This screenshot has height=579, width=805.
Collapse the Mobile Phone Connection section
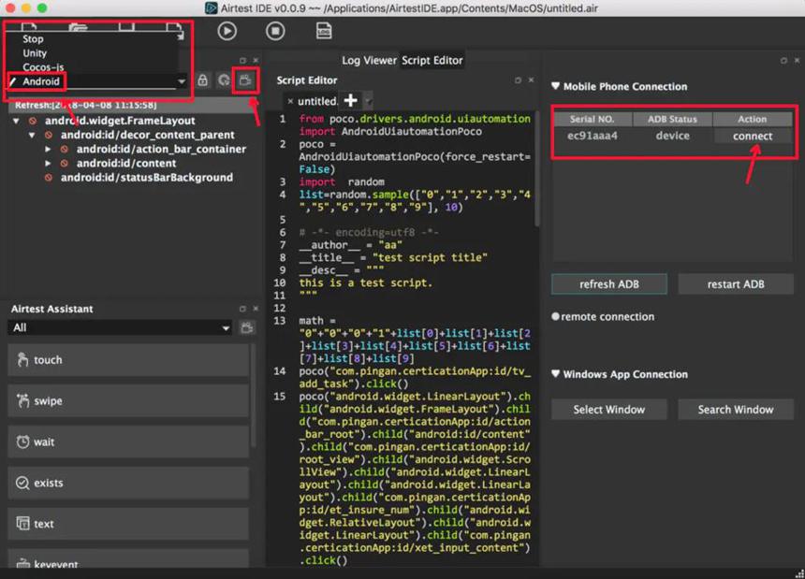pyautogui.click(x=555, y=86)
